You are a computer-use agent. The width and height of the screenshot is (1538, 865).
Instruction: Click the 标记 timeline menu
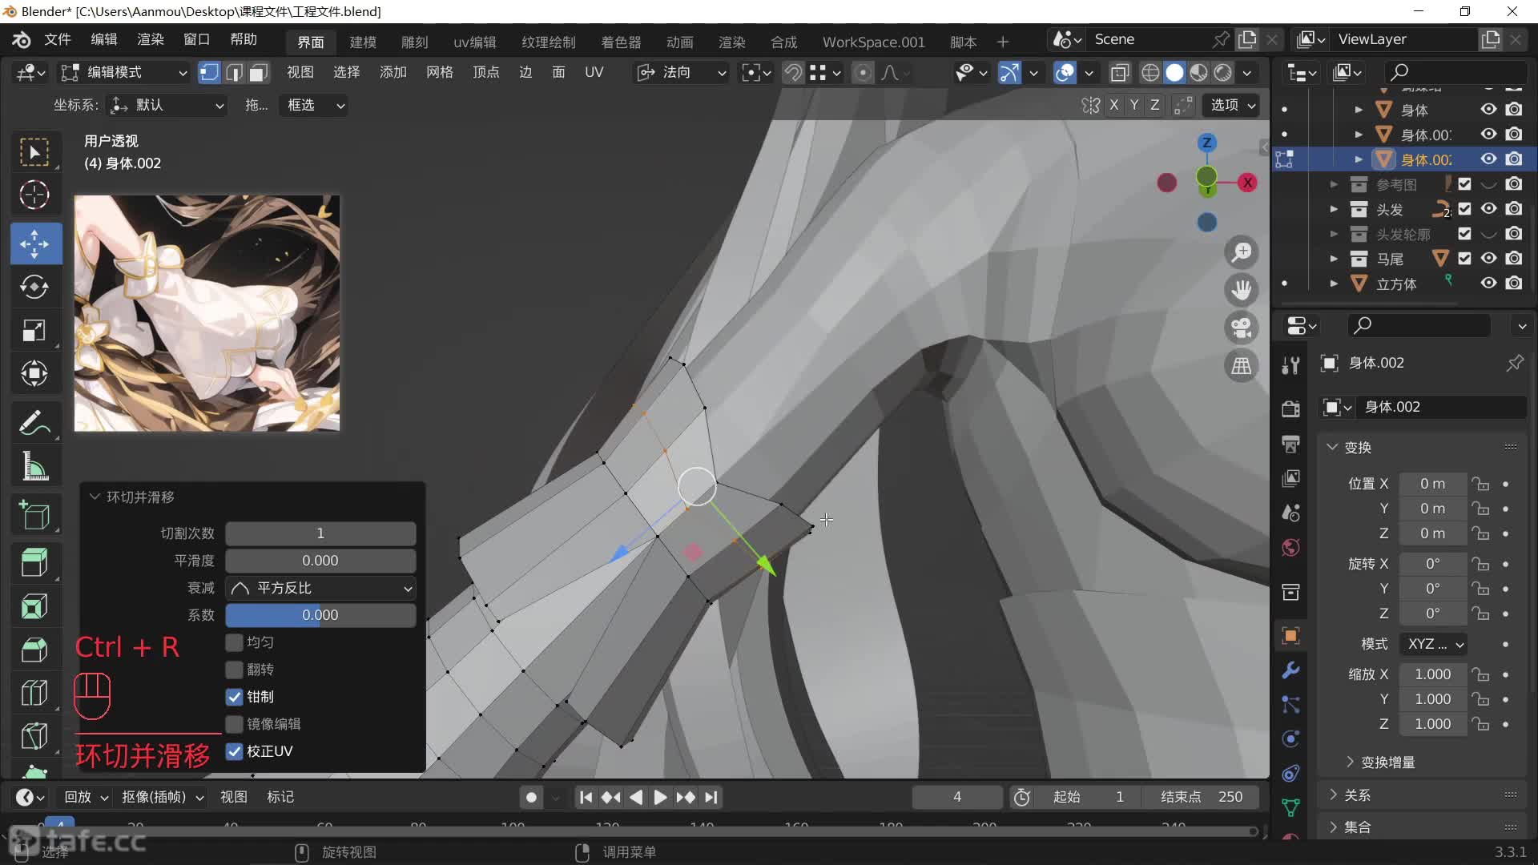tap(280, 797)
